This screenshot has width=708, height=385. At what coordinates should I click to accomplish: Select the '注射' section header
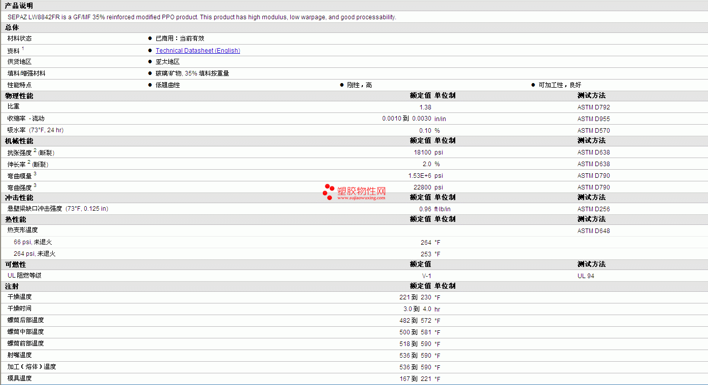(x=12, y=286)
